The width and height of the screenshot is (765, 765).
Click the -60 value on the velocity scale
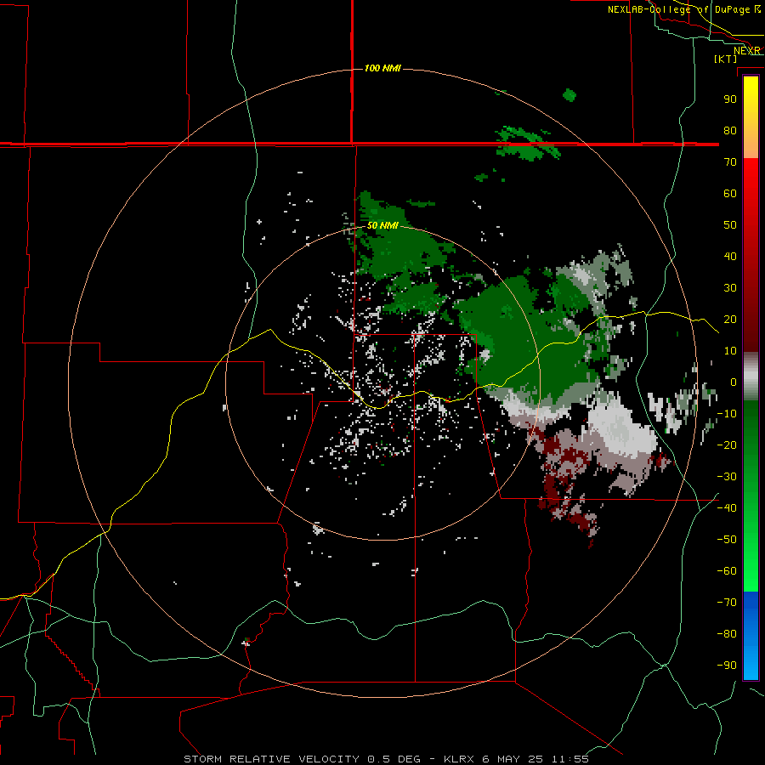pyautogui.click(x=727, y=571)
